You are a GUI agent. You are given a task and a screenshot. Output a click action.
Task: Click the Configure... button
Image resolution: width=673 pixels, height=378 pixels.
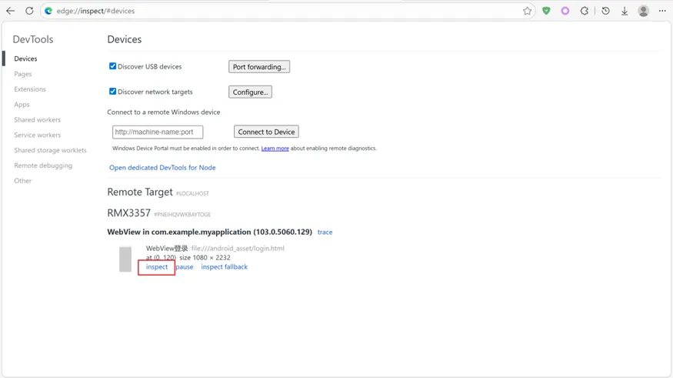tap(250, 92)
